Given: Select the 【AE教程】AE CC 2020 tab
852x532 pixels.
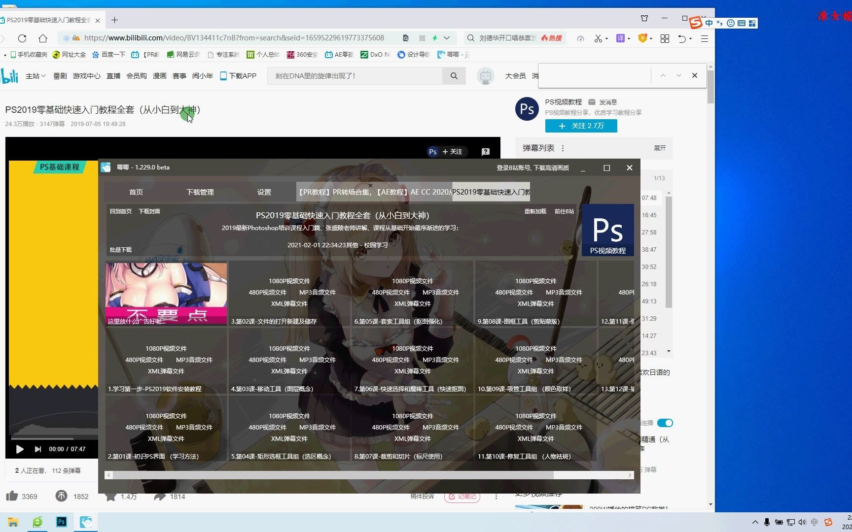Looking at the screenshot, I should click(x=413, y=192).
